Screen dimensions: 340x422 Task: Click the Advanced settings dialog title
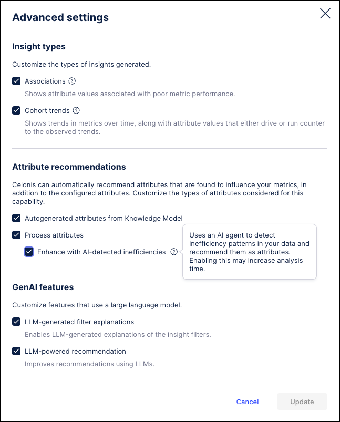click(x=60, y=17)
